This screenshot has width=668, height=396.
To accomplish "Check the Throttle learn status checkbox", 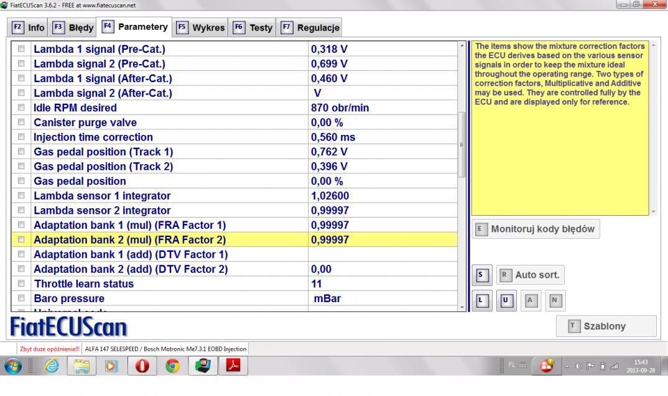I will (x=22, y=284).
